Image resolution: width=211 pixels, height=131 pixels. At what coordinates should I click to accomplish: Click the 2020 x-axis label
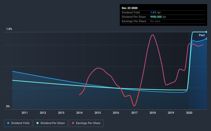click(x=189, y=113)
